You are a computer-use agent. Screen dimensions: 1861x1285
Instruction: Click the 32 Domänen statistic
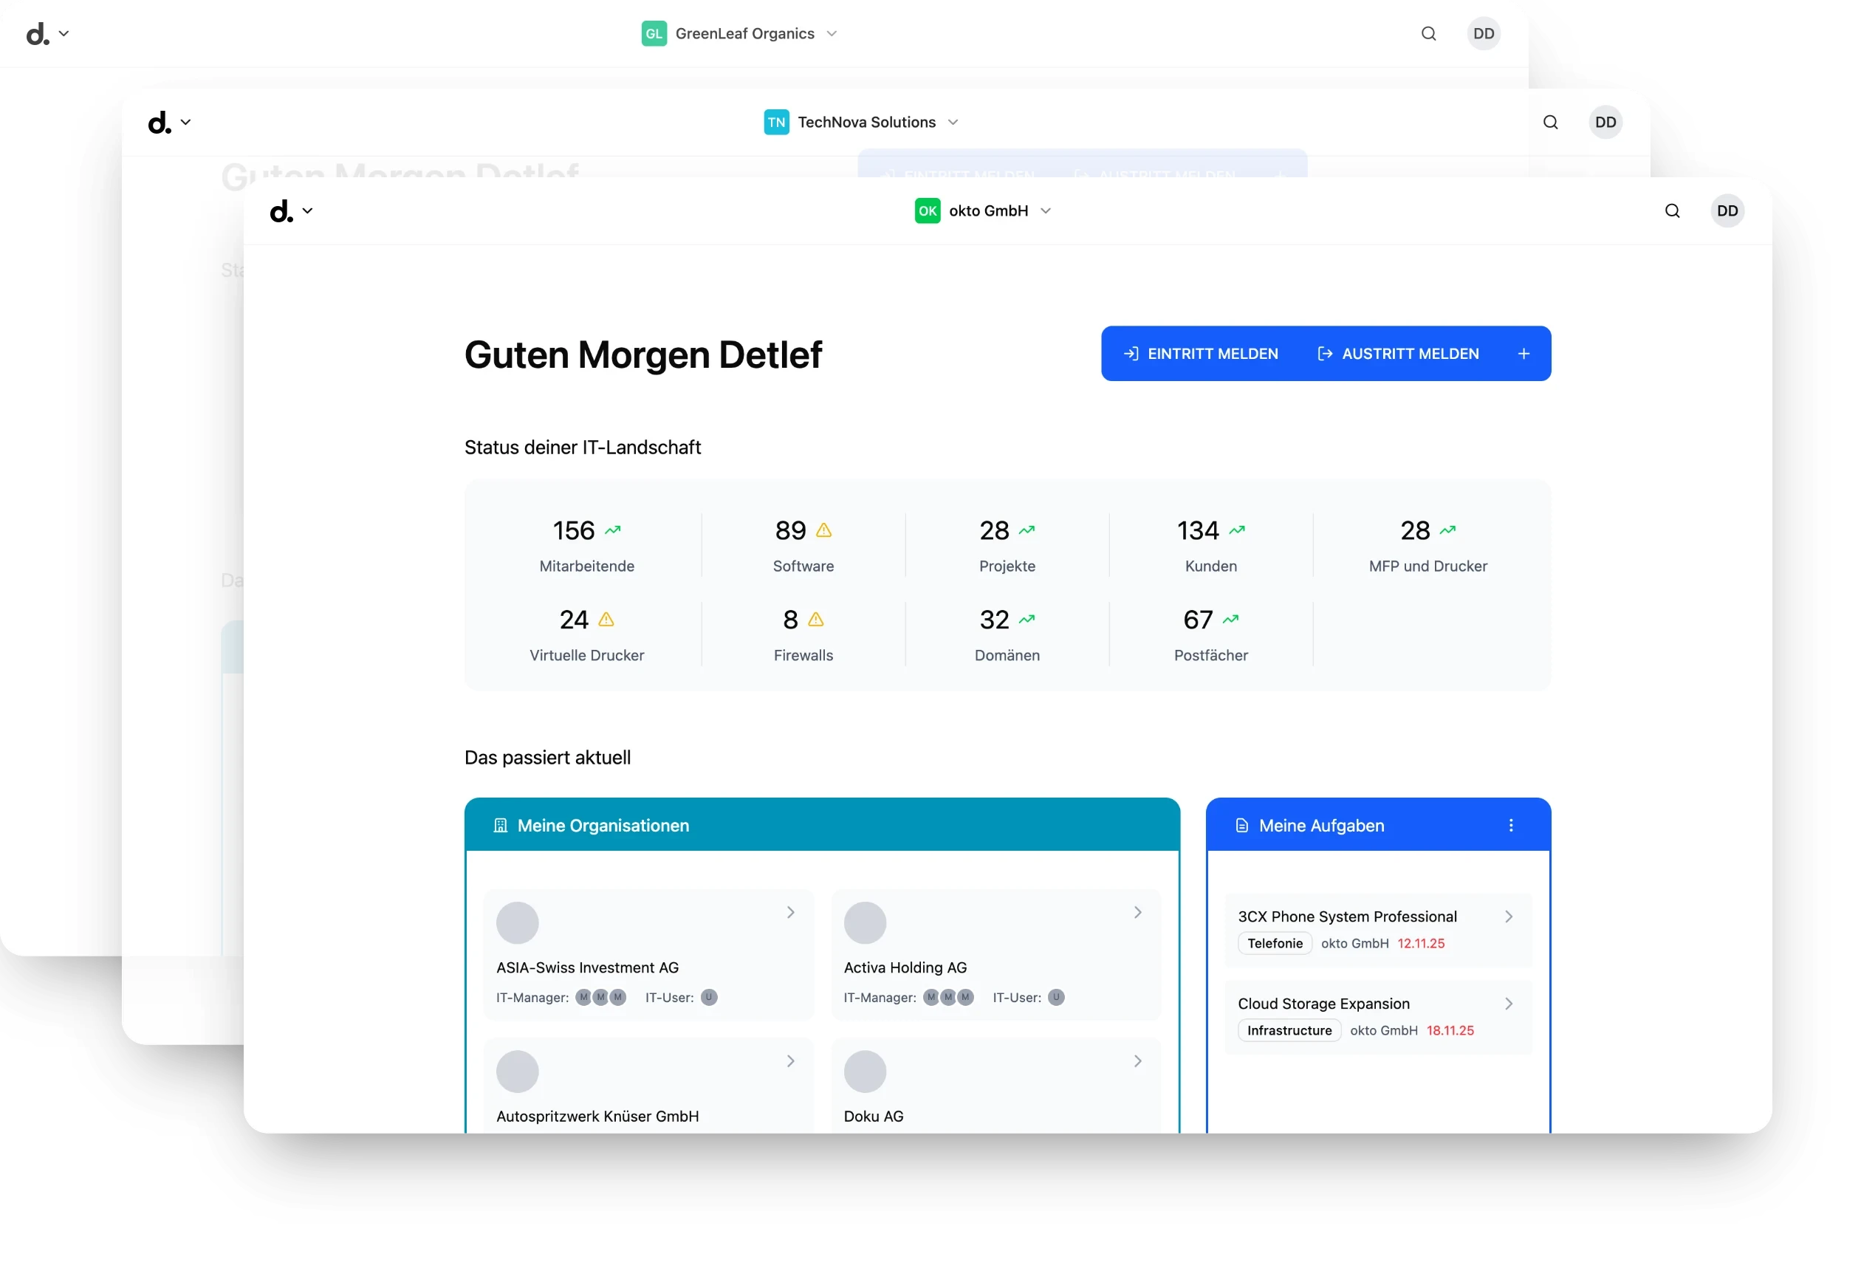(x=1006, y=634)
